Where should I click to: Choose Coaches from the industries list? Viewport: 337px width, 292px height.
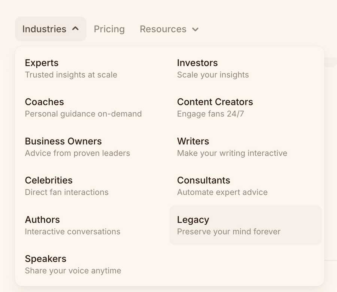point(44,102)
